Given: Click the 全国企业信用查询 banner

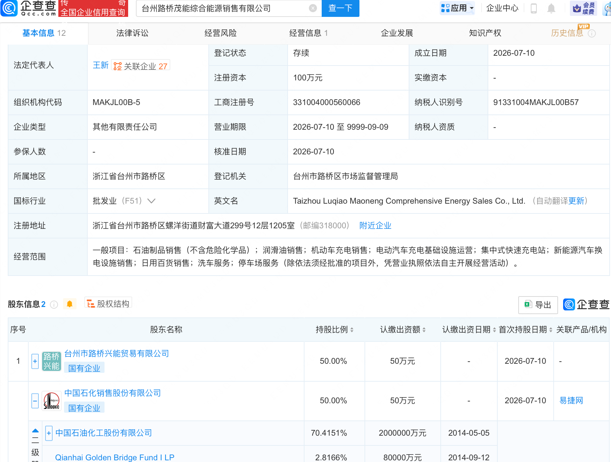Looking at the screenshot, I should pyautogui.click(x=93, y=8).
